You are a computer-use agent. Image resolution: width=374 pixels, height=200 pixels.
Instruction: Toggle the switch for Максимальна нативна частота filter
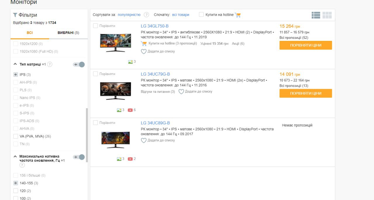(79, 157)
